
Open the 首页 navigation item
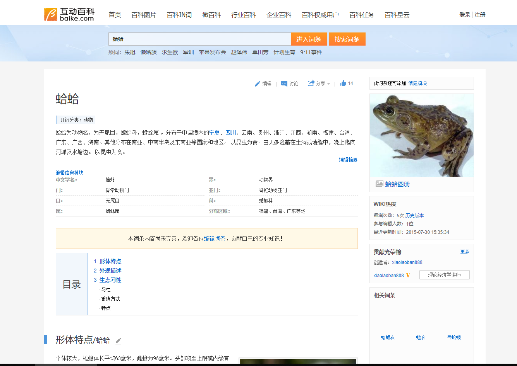point(115,15)
